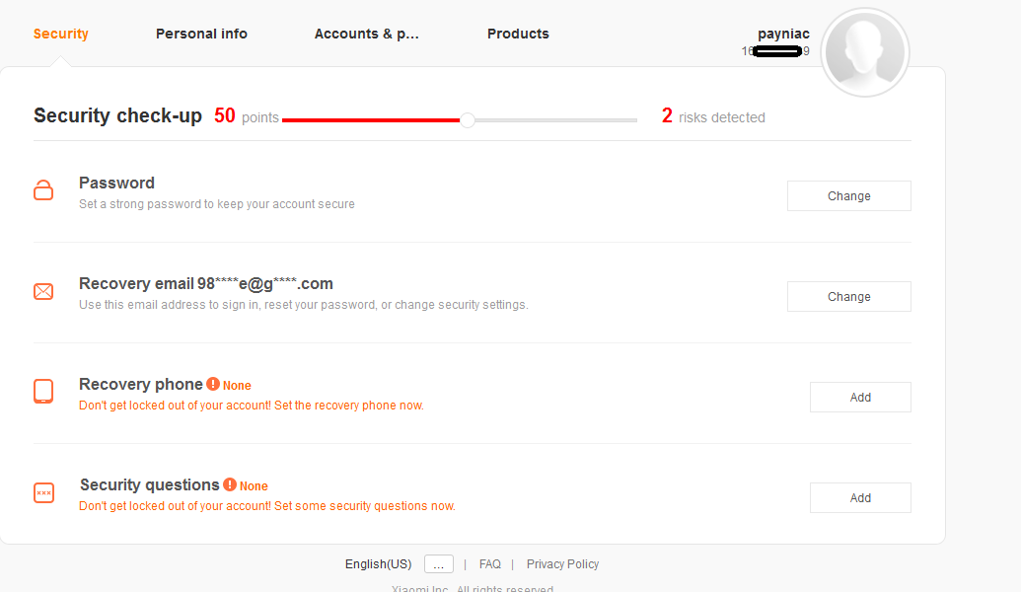Viewport: 1021px width, 592px height.
Task: Open the Security tab
Action: pos(61,34)
